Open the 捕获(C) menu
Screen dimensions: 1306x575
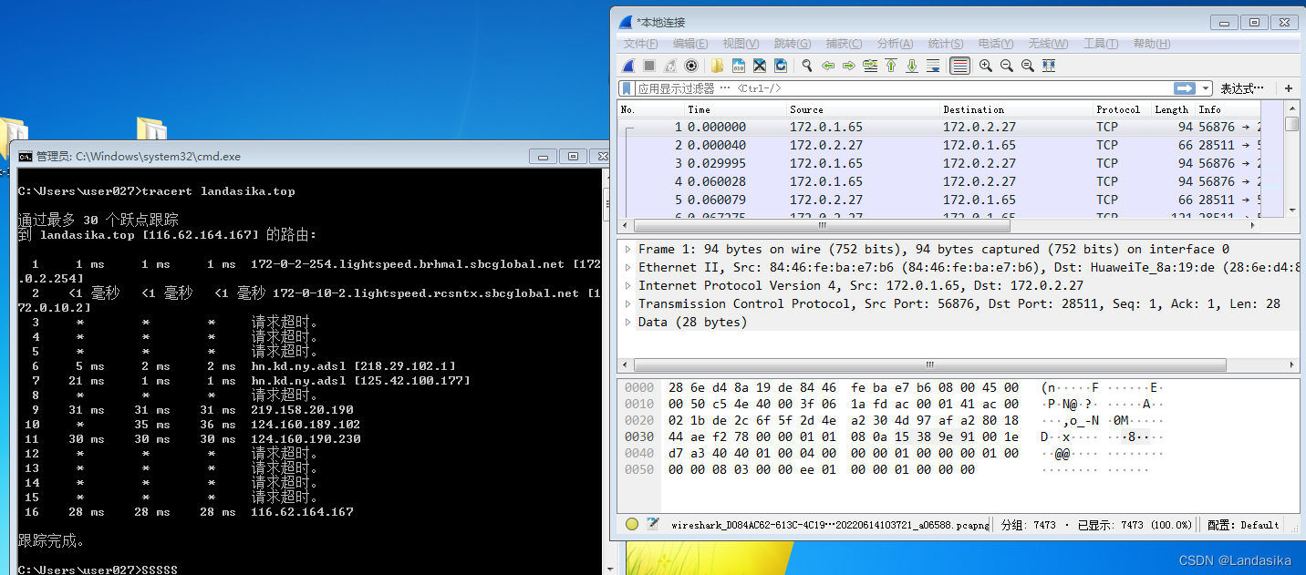tap(844, 44)
